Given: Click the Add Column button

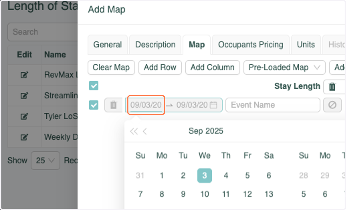Looking at the screenshot, I should 213,68.
